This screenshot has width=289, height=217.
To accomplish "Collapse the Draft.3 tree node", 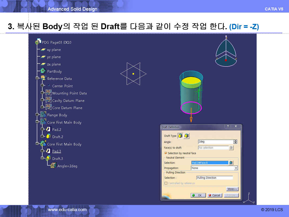I will pyautogui.click(x=42, y=158).
